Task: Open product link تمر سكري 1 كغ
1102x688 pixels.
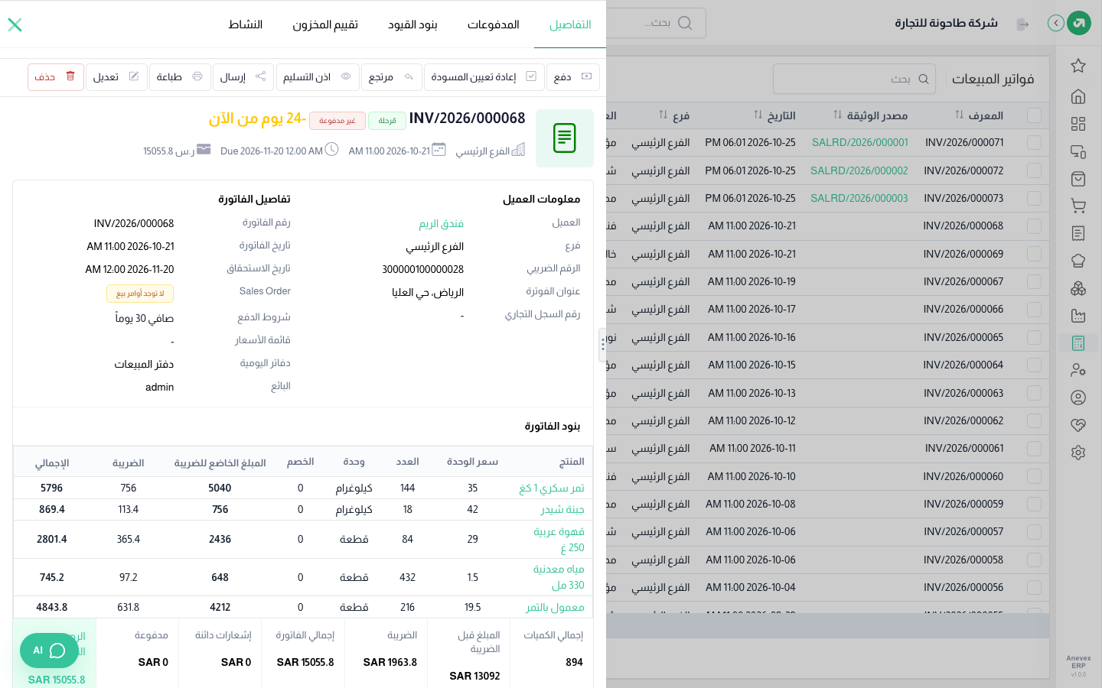Action: click(552, 488)
